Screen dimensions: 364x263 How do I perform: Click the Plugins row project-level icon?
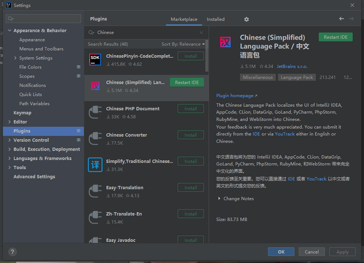coord(78,131)
